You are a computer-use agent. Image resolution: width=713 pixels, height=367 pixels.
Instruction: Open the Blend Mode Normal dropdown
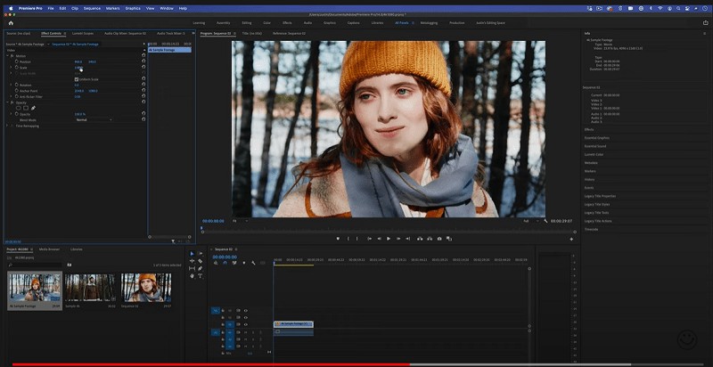click(x=94, y=120)
